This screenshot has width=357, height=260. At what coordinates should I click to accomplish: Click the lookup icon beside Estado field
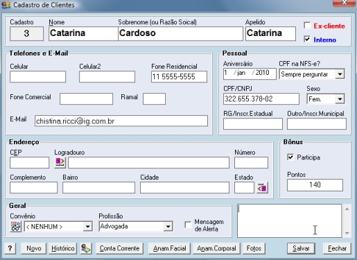point(262,188)
